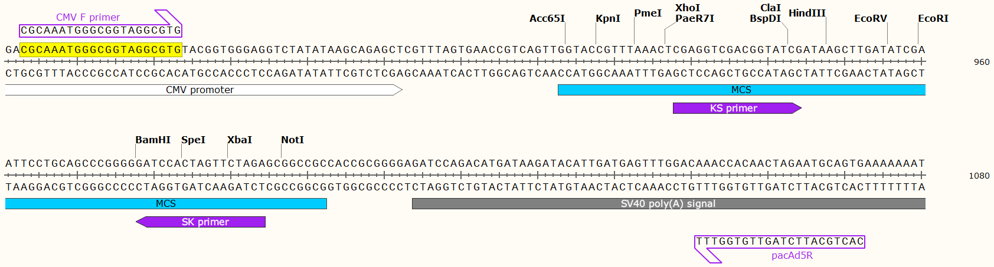The height and width of the screenshot is (267, 994).
Task: Select the lower MCS feature bar
Action: [166, 203]
